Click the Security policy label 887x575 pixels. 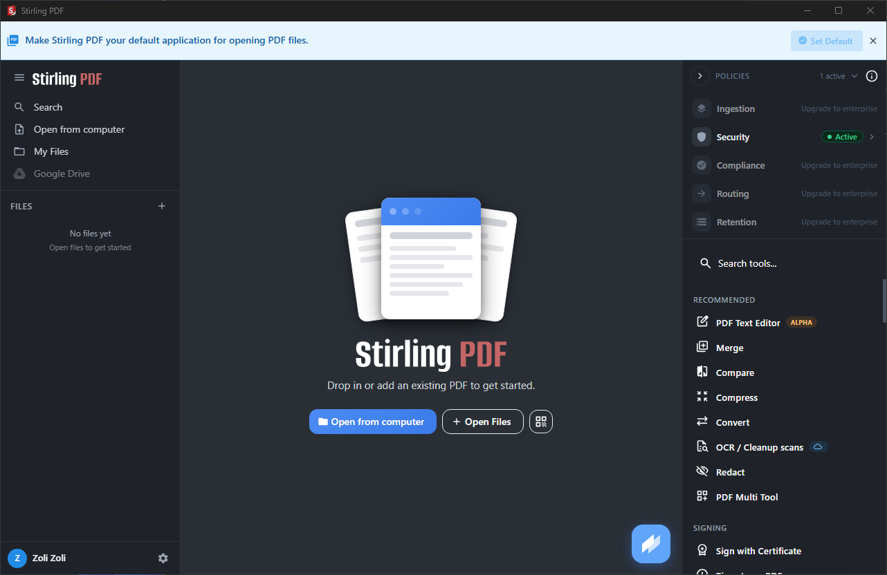(x=733, y=137)
